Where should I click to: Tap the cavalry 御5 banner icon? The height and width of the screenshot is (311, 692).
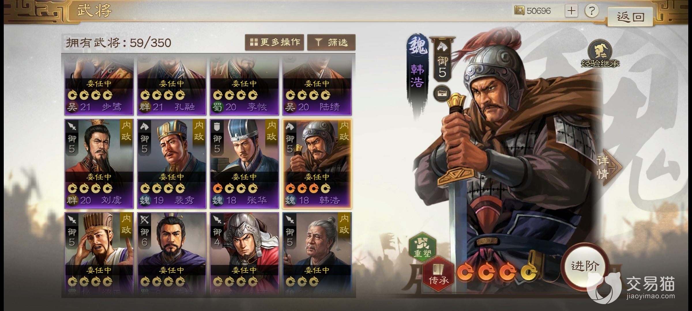click(442, 60)
